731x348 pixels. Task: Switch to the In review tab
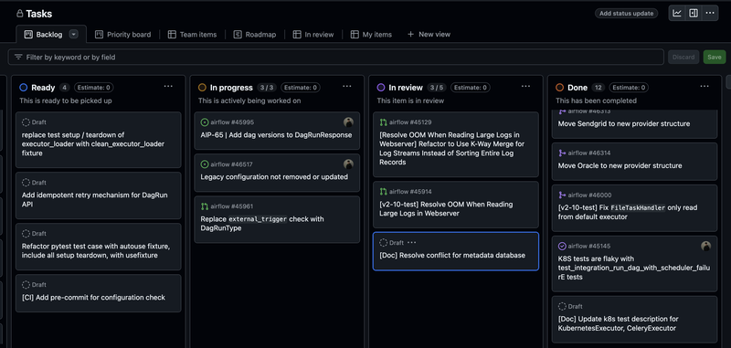pos(313,35)
